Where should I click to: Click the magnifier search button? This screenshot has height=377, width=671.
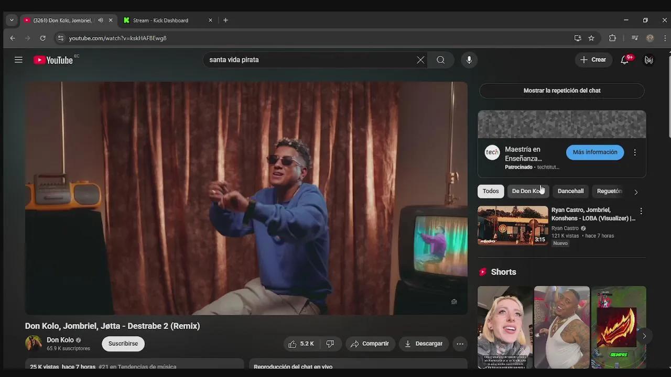tap(441, 60)
